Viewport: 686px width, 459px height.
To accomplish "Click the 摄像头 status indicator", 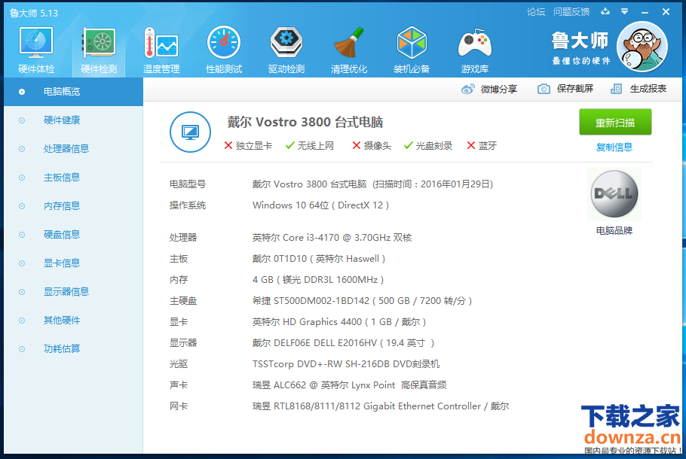I will click(372, 146).
